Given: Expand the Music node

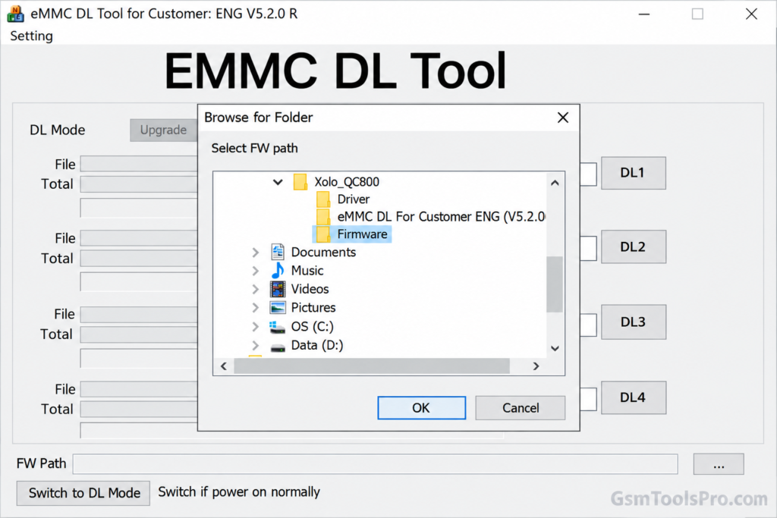Looking at the screenshot, I should pos(255,271).
